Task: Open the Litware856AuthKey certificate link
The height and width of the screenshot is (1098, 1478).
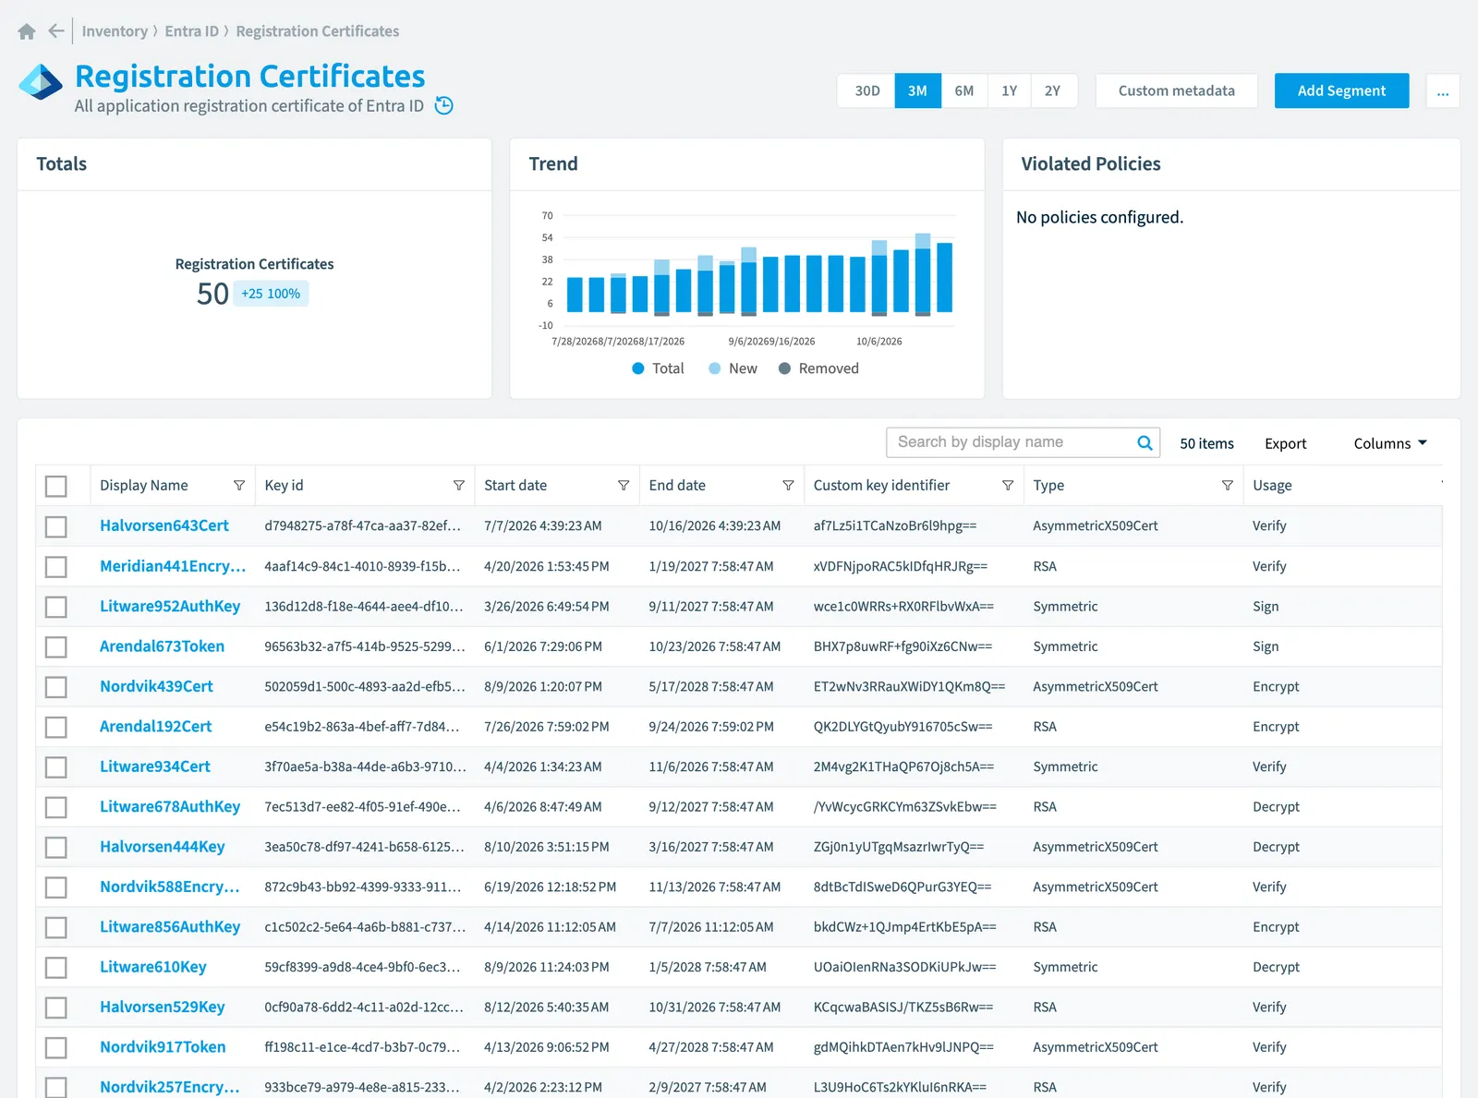Action: tap(170, 926)
